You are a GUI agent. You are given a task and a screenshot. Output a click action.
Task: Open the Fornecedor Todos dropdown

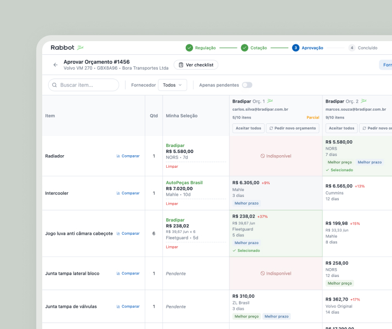pyautogui.click(x=173, y=85)
